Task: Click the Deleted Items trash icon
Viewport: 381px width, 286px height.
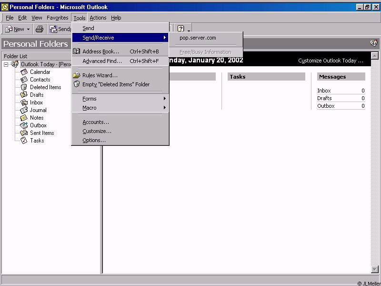Action: [x=24, y=87]
